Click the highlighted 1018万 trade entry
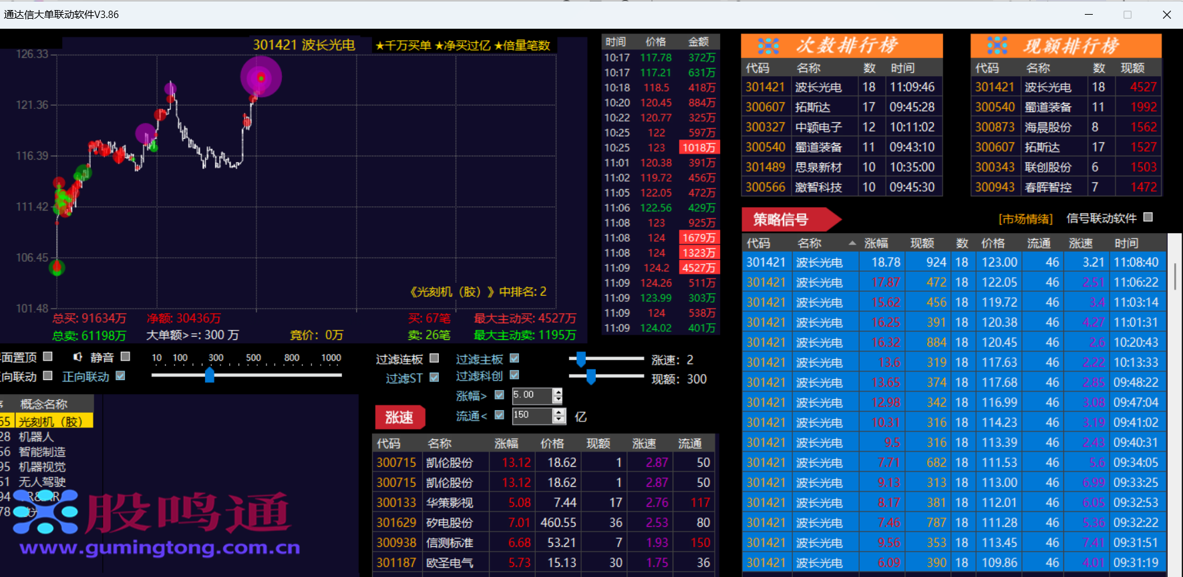The height and width of the screenshot is (577, 1183). 699,148
